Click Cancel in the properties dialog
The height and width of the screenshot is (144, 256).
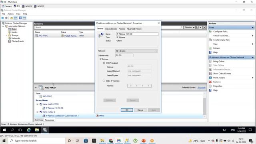140,110
